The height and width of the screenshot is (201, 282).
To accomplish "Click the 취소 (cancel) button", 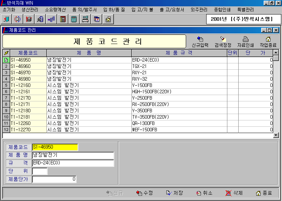I will click(x=204, y=193).
